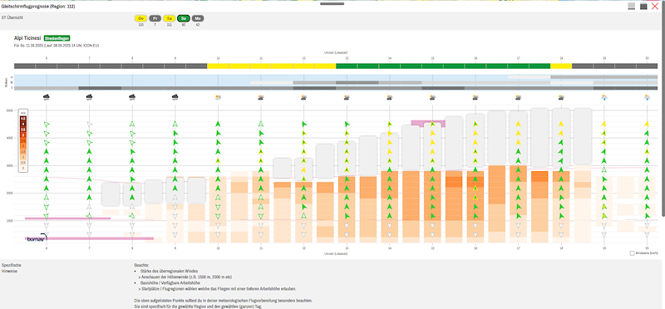Click the cloud weather icon at 7 o'clock
The width and height of the screenshot is (665, 309).
[x=89, y=97]
